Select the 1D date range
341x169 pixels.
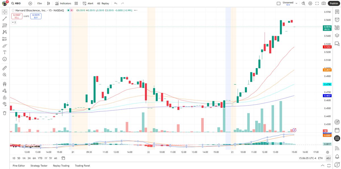[14, 158]
